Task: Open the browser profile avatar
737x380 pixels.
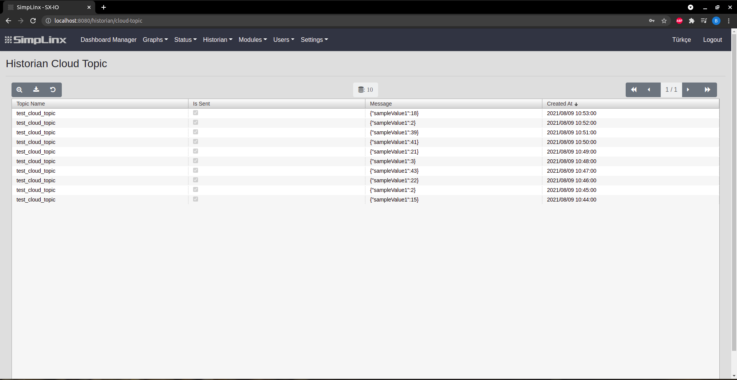Action: pyautogui.click(x=716, y=21)
